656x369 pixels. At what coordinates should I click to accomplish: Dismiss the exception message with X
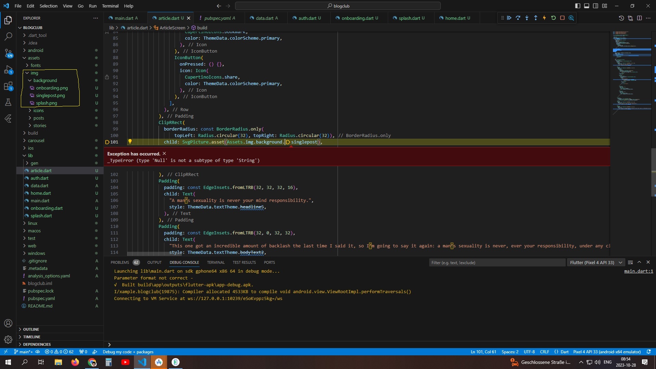pyautogui.click(x=164, y=154)
